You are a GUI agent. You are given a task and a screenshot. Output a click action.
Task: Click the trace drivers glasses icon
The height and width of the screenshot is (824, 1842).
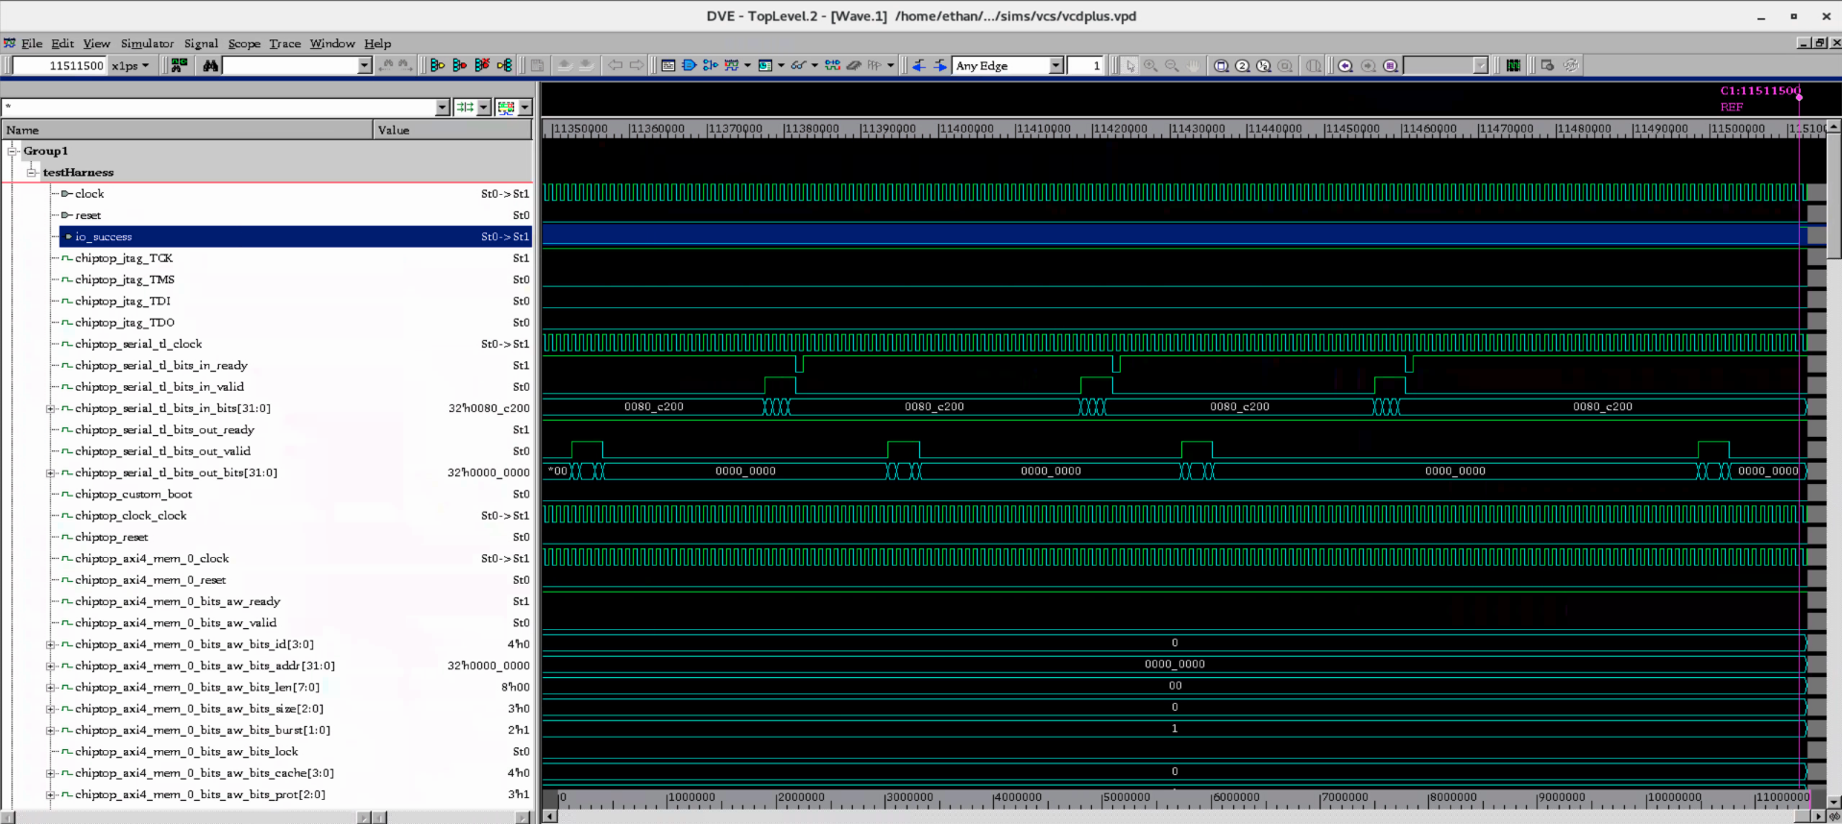(x=797, y=65)
